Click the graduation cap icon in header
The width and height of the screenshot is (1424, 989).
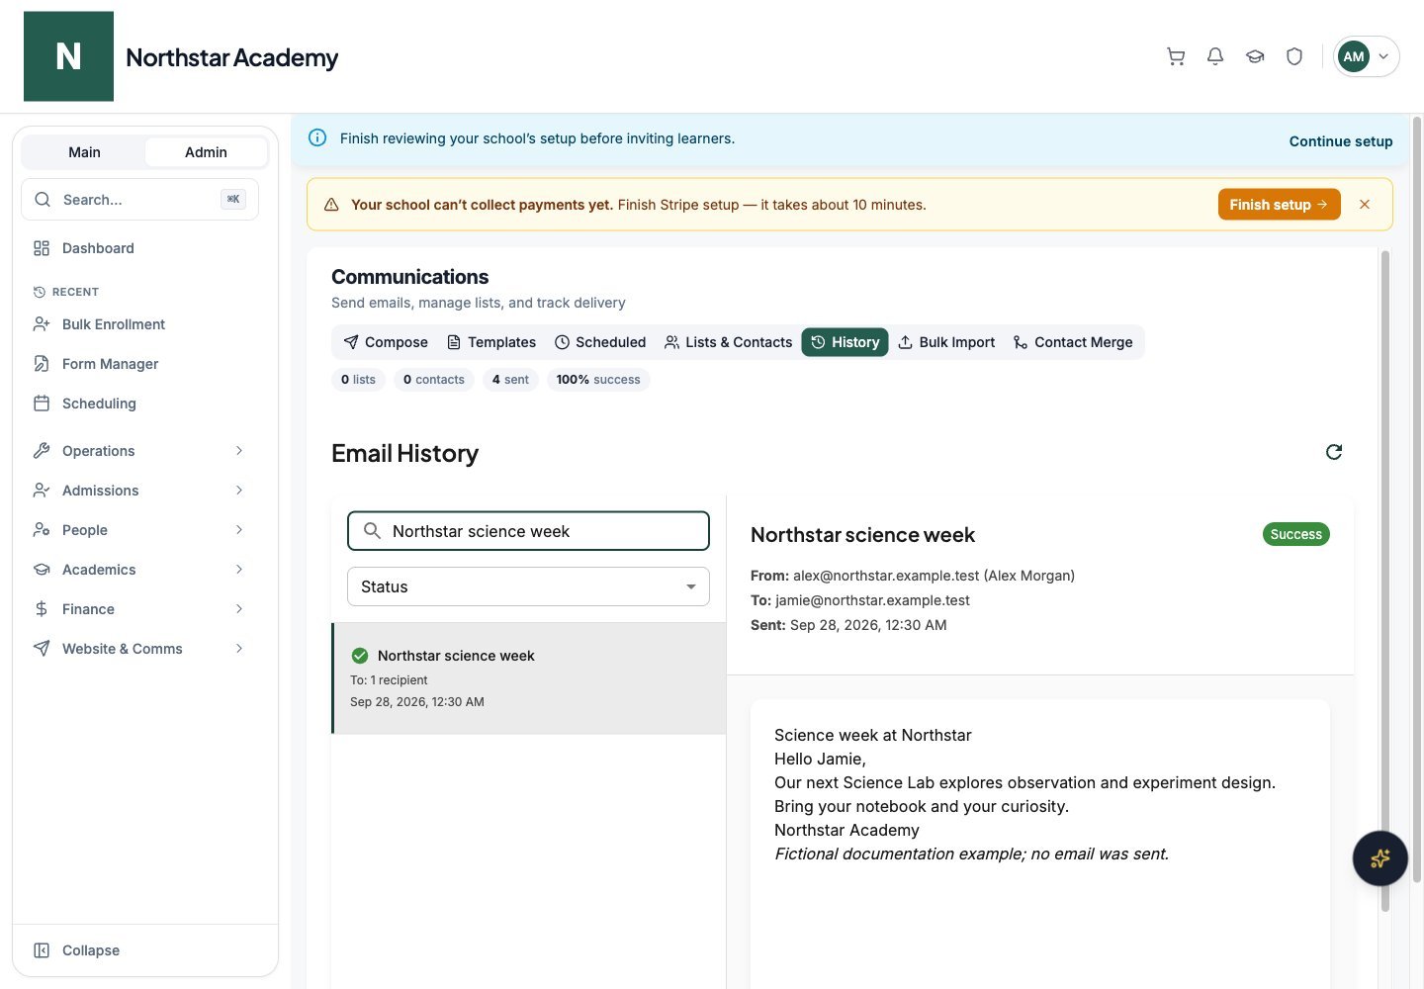pyautogui.click(x=1255, y=56)
